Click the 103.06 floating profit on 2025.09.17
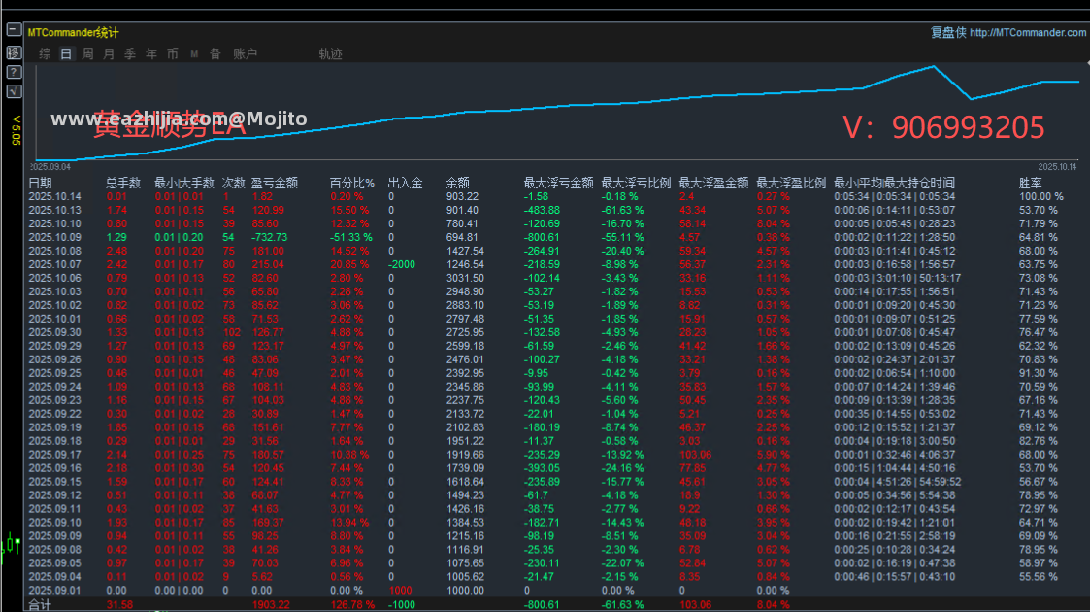The image size is (1090, 612). [695, 455]
